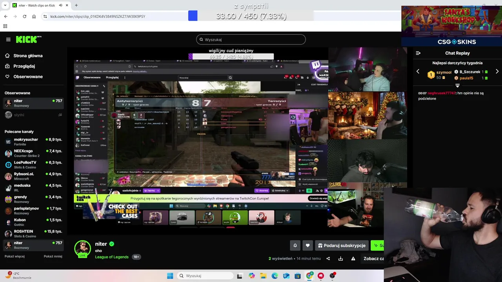Expand list with Pokaż więcej

click(x=15, y=257)
